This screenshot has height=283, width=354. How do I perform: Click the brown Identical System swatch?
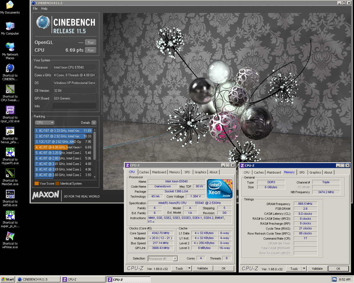pyautogui.click(x=57, y=184)
